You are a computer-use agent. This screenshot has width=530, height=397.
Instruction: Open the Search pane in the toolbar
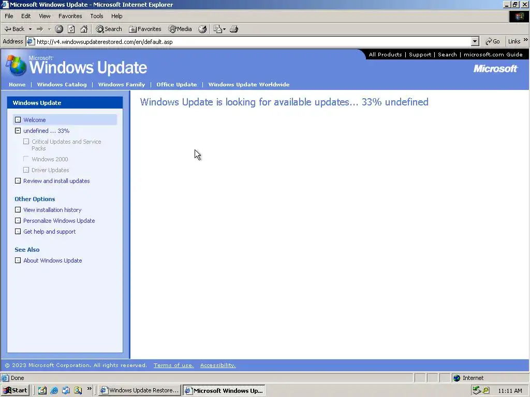(x=109, y=29)
